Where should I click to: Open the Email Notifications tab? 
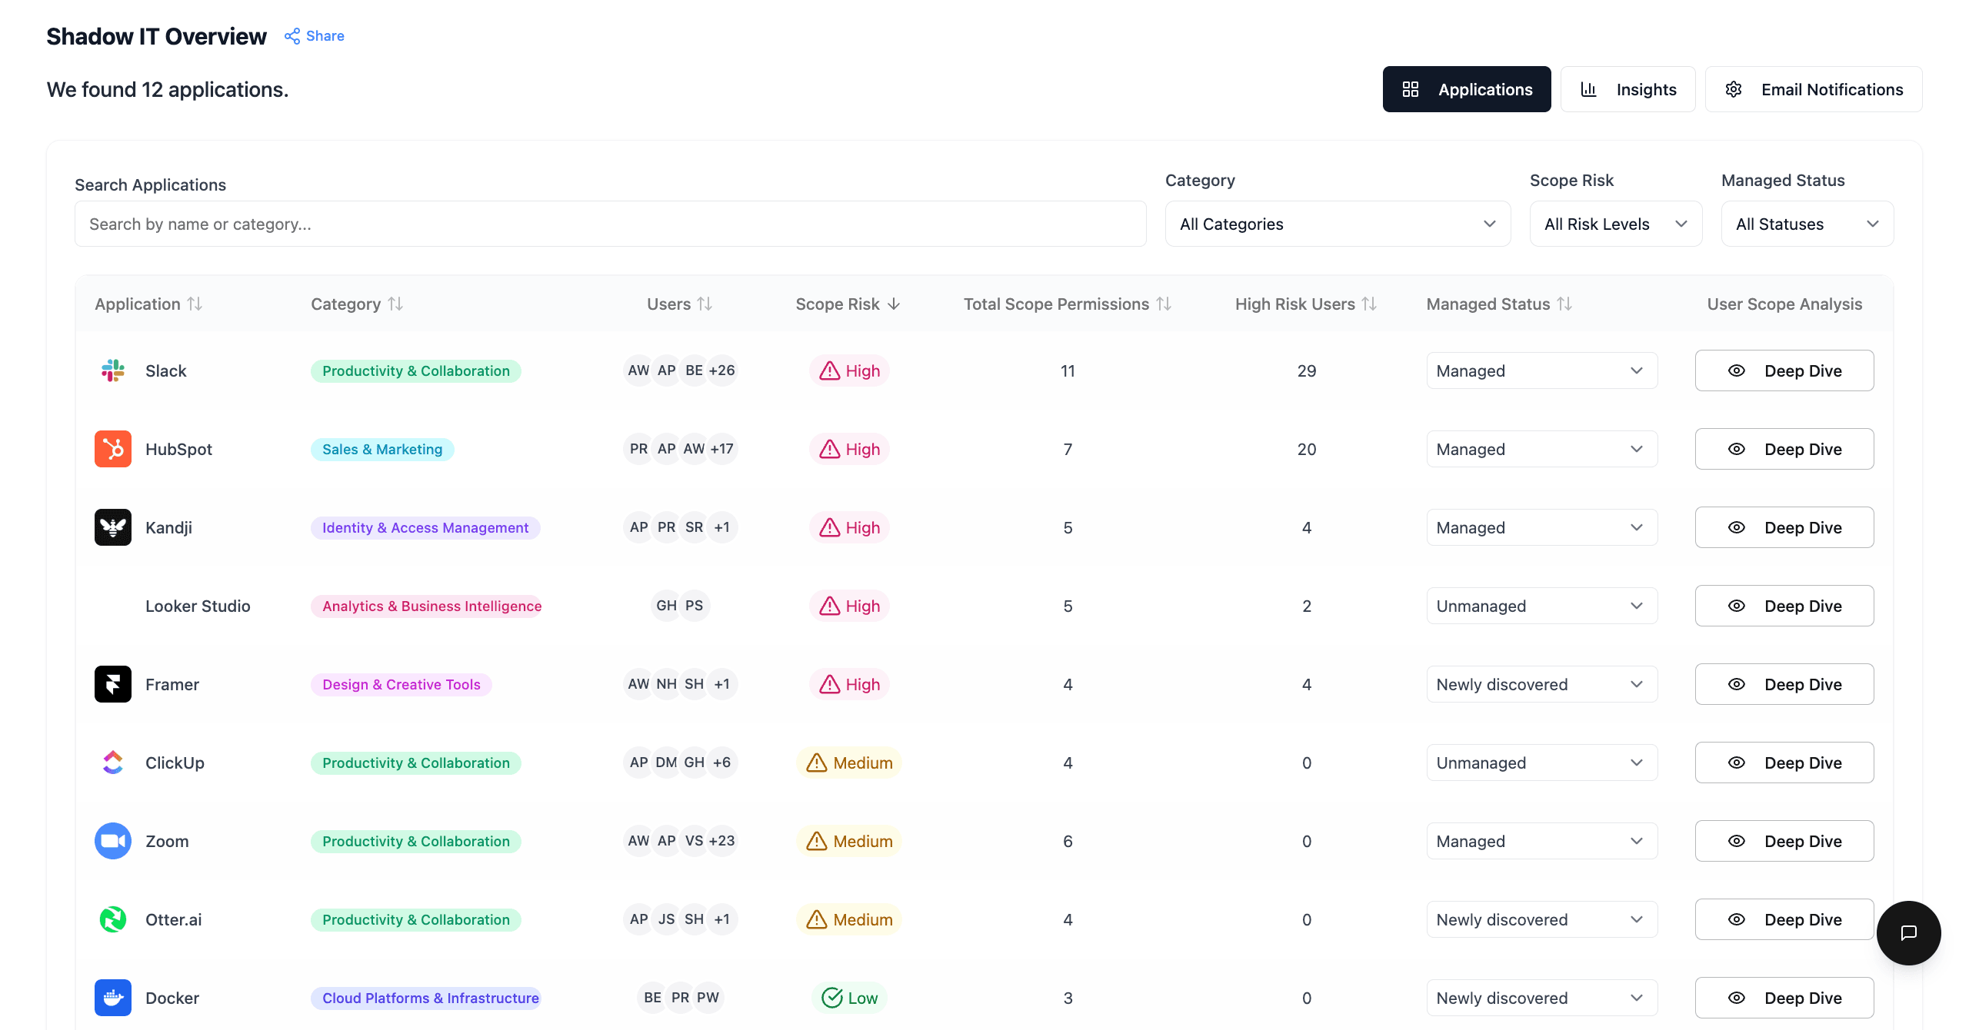1814,89
